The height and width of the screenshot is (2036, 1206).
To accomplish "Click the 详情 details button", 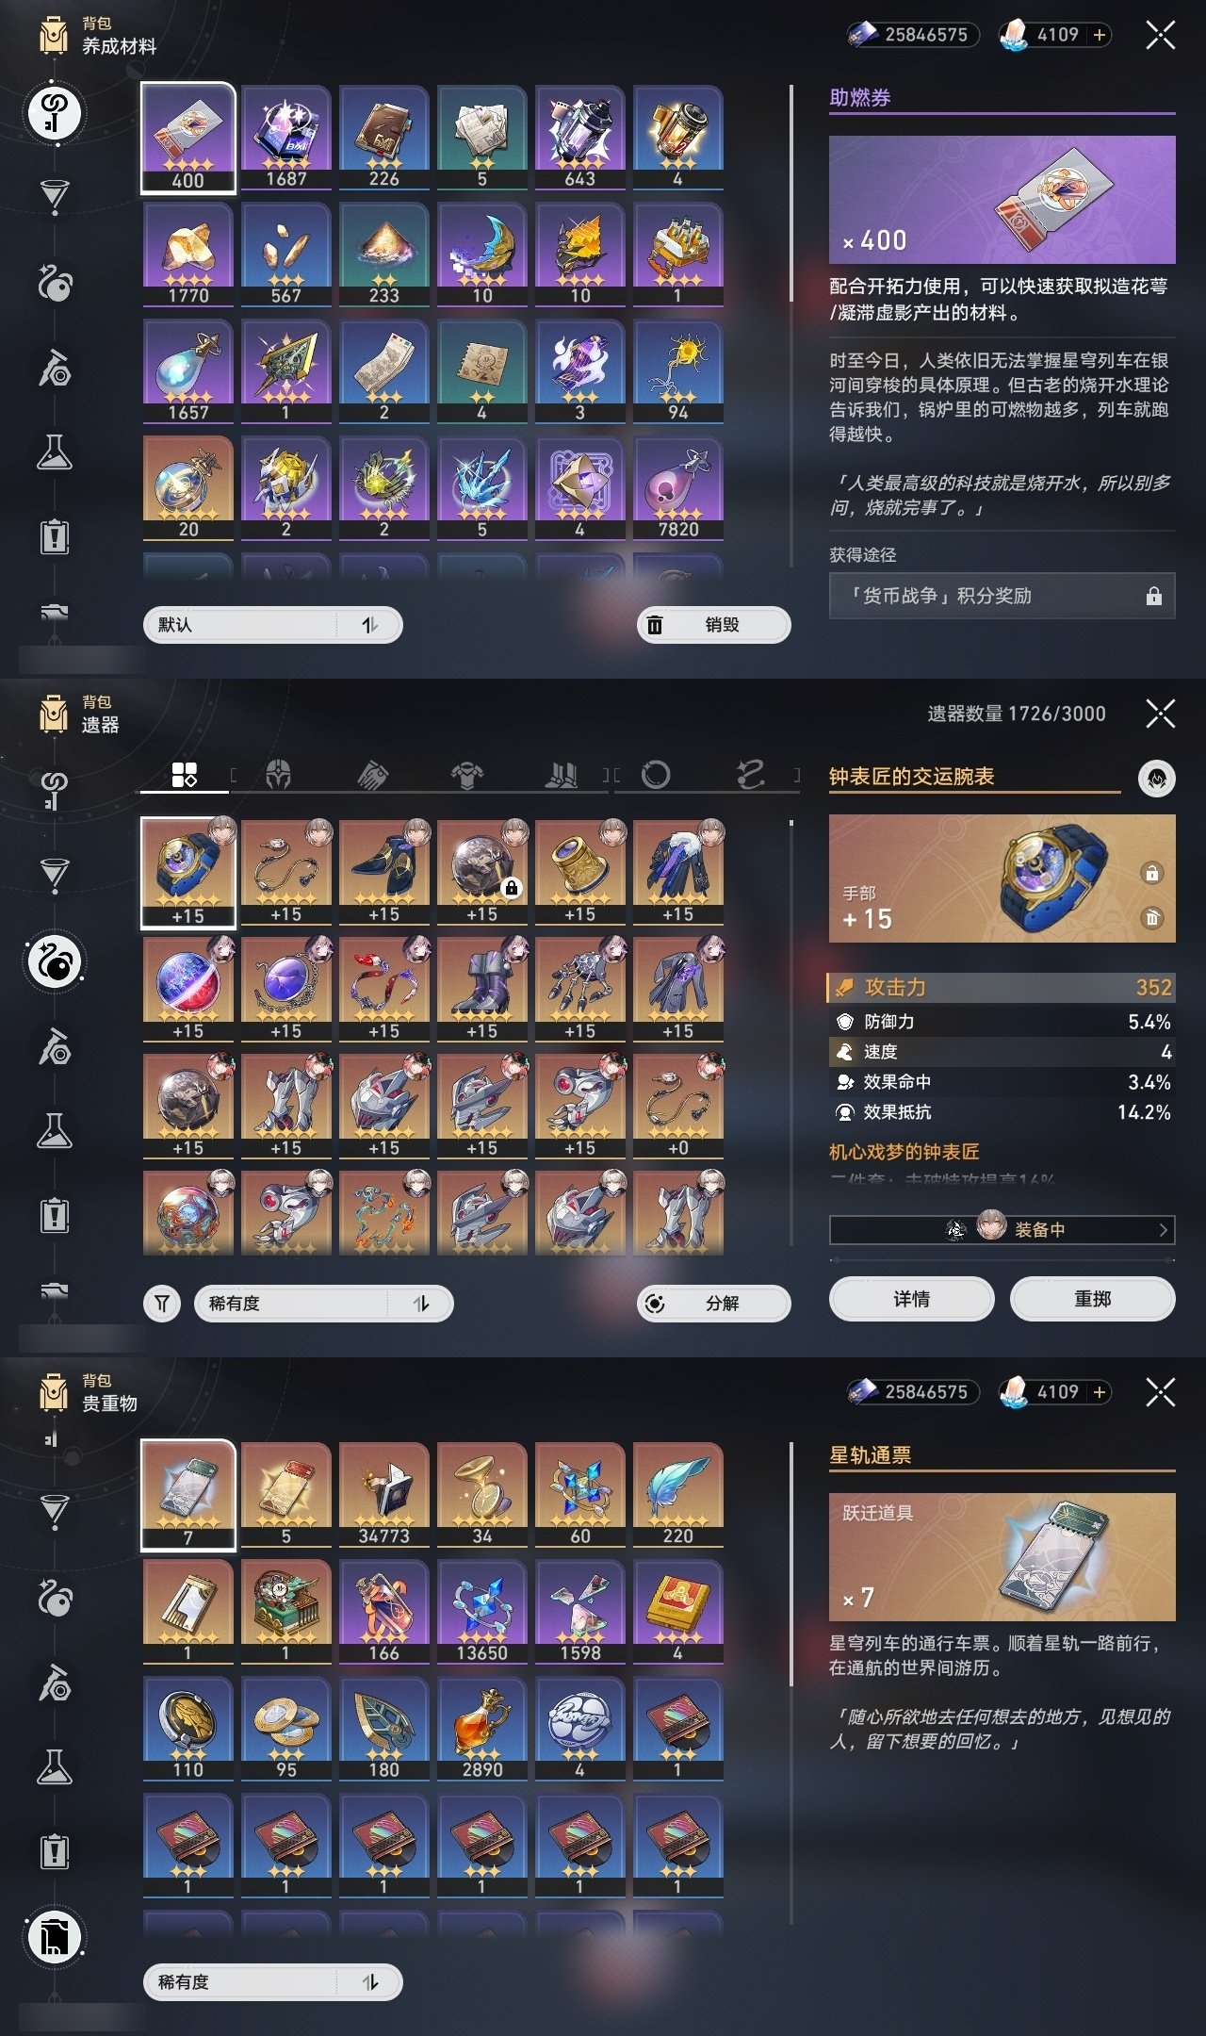I will pyautogui.click(x=911, y=1299).
